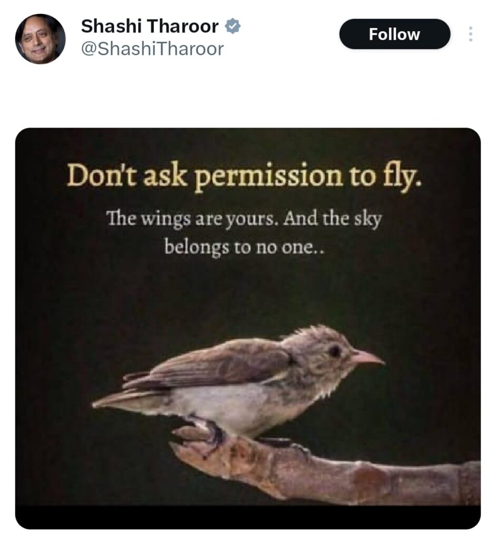Screen dimensions: 496x540
Task: Click the "belongs to no one.." text
Action: tap(244, 247)
